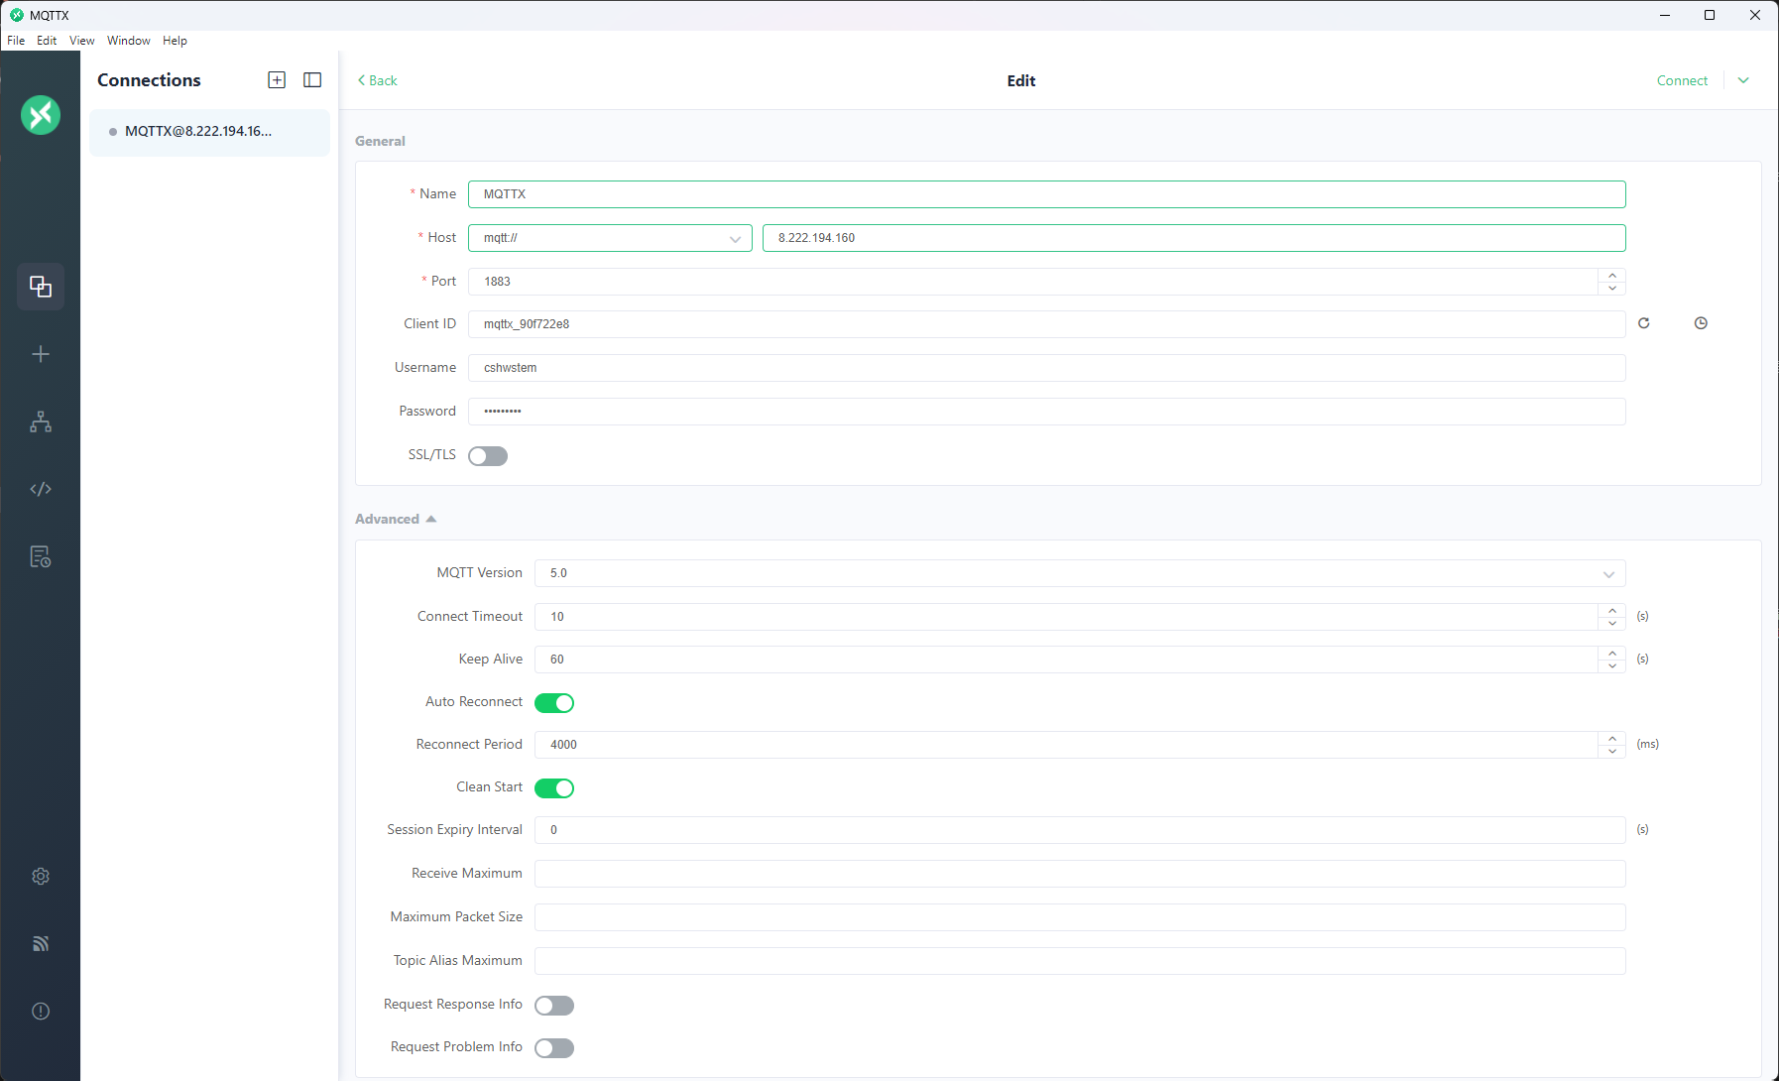Click the Name input field
The image size is (1779, 1081).
(1047, 194)
